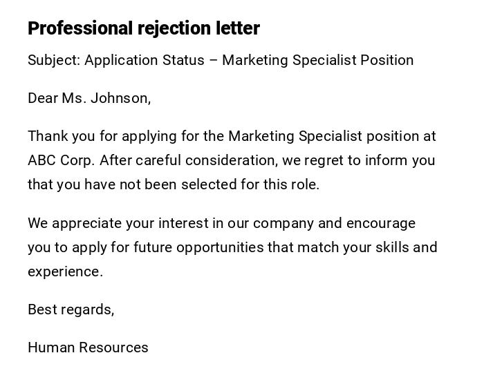484x391 pixels.
Task: Click the "Human Resources" signature
Action: pos(88,347)
